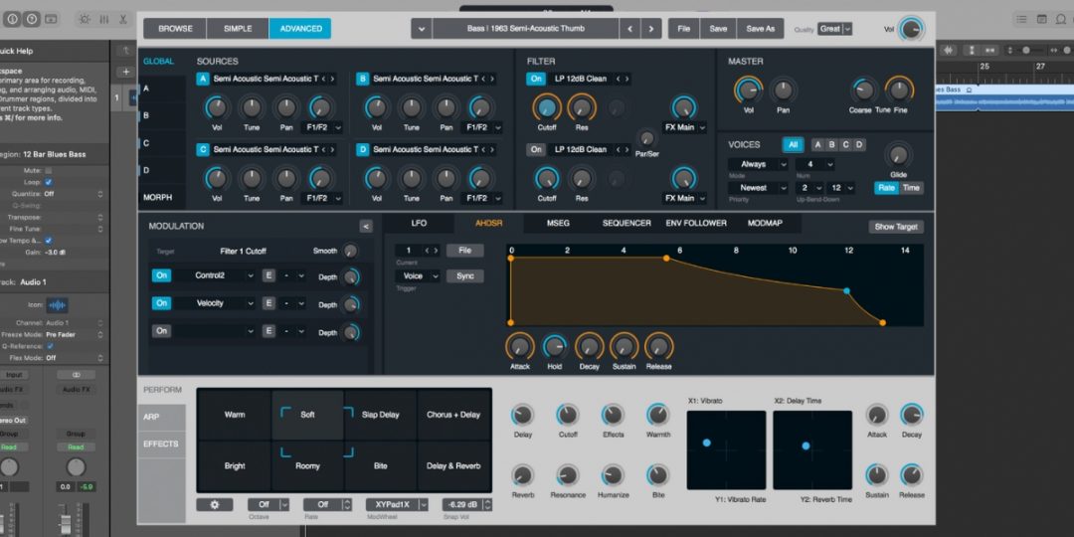Toggle Velocity modulation On button
This screenshot has height=537, width=1074.
[161, 303]
